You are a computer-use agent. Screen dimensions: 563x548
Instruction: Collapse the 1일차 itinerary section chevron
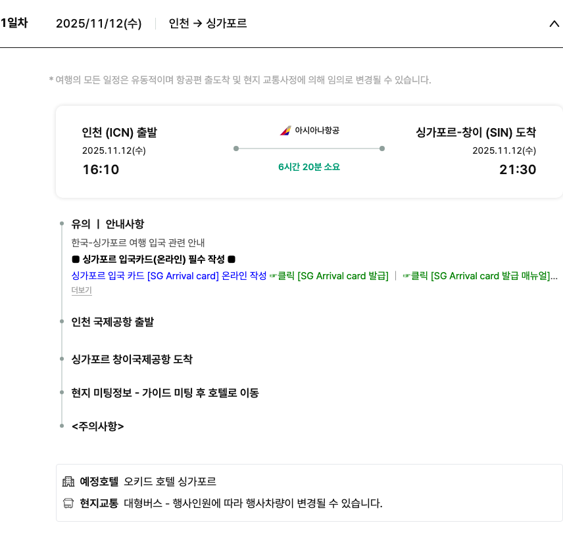(554, 24)
